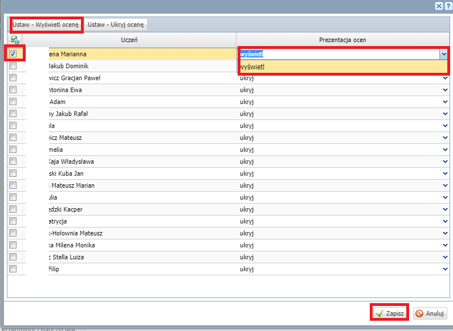
Task: Select the checkbox for ski Kuba Jan
Action: [13, 173]
